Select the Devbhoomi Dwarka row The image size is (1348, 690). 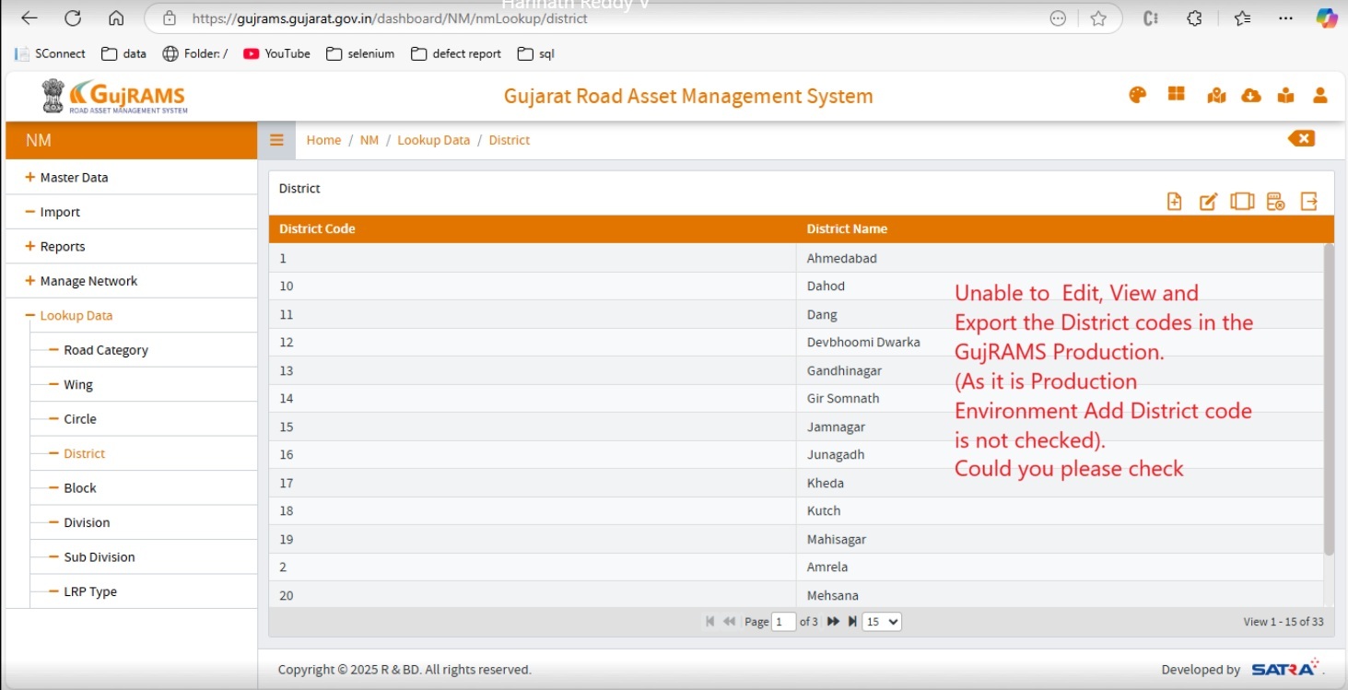pyautogui.click(x=796, y=342)
